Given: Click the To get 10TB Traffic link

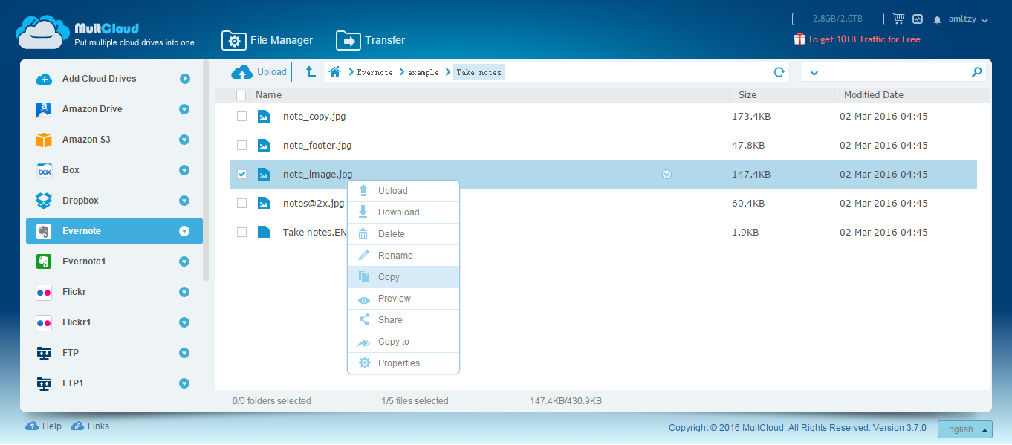Looking at the screenshot, I should click(864, 39).
